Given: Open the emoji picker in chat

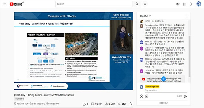Looking at the screenshot, I should tap(141, 96).
